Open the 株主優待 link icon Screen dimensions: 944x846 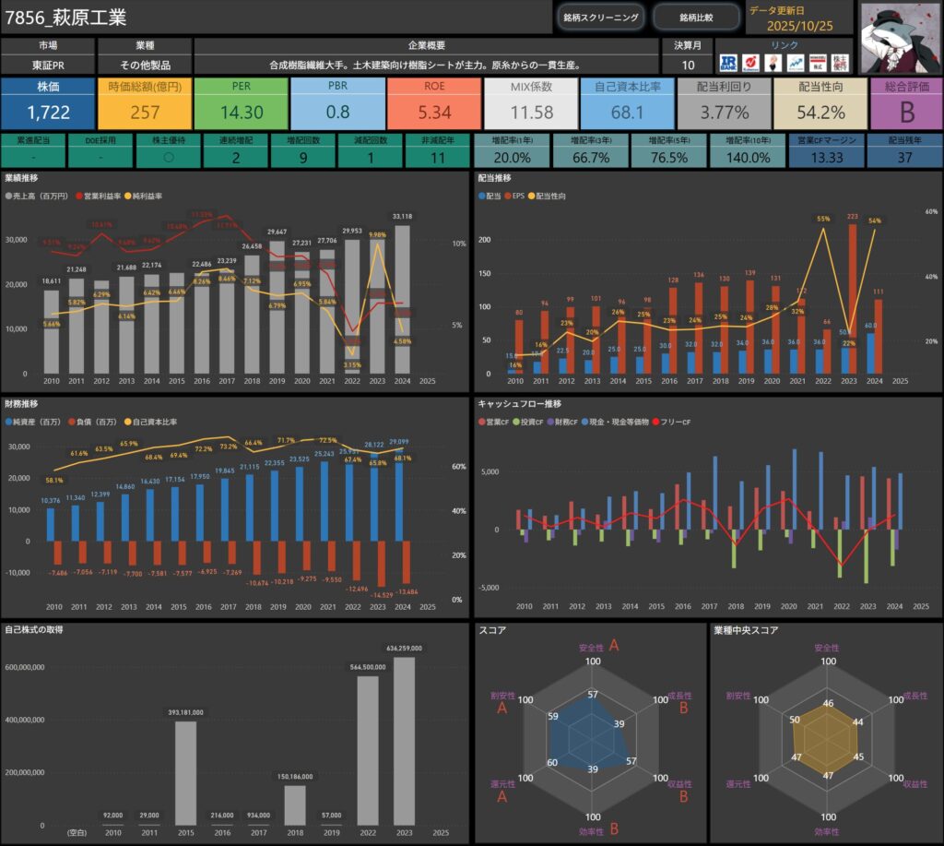(840, 63)
